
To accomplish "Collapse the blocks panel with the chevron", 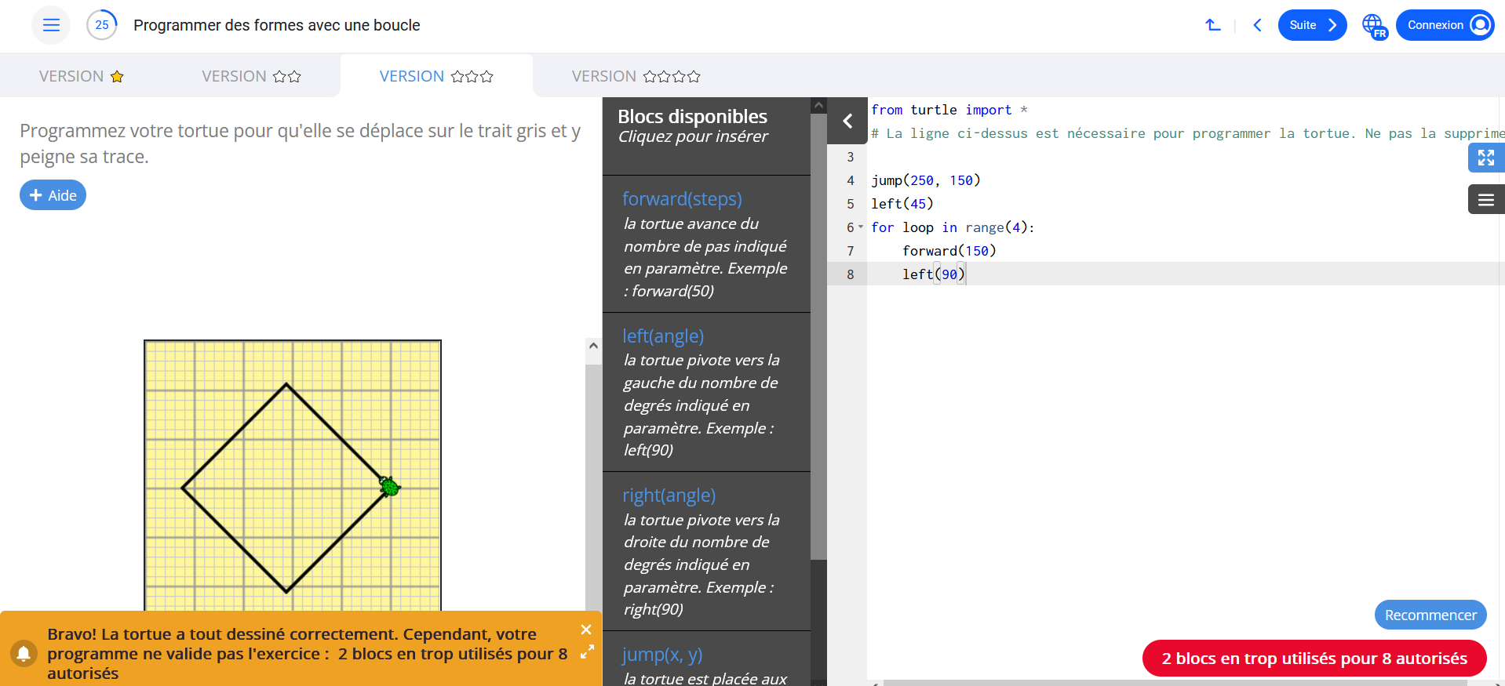I will tap(847, 121).
